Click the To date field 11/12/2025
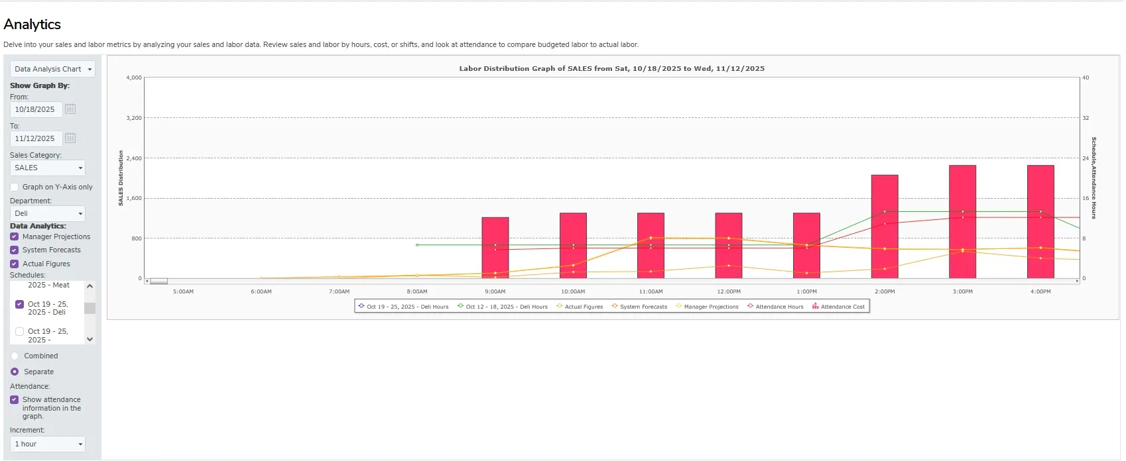Screen dimensions: 1126x461 36,138
